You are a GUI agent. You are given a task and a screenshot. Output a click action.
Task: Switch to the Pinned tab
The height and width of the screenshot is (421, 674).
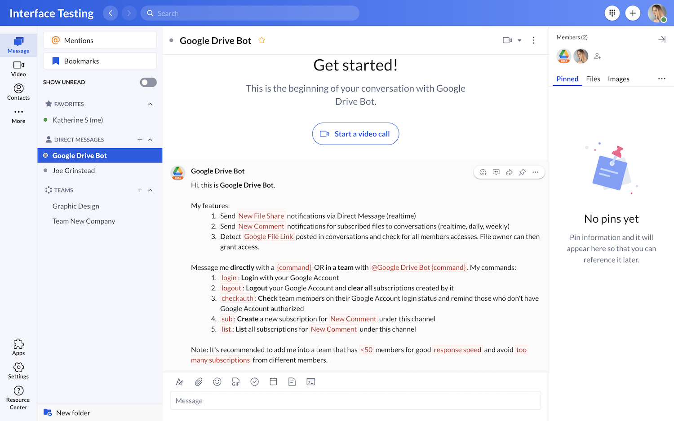click(568, 79)
